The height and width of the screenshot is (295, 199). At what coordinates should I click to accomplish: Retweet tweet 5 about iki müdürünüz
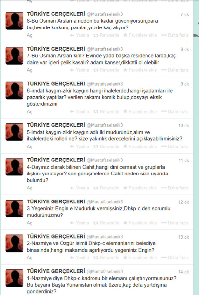pyautogui.click(x=106, y=147)
